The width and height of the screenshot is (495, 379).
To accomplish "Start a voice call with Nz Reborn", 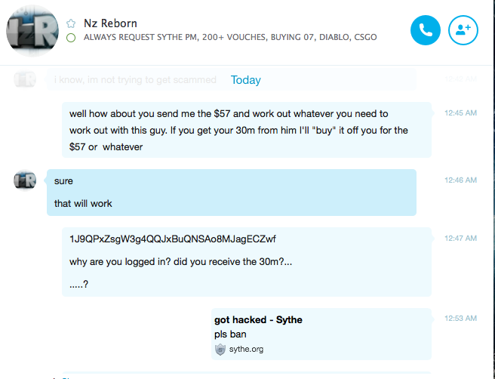I will pos(426,30).
